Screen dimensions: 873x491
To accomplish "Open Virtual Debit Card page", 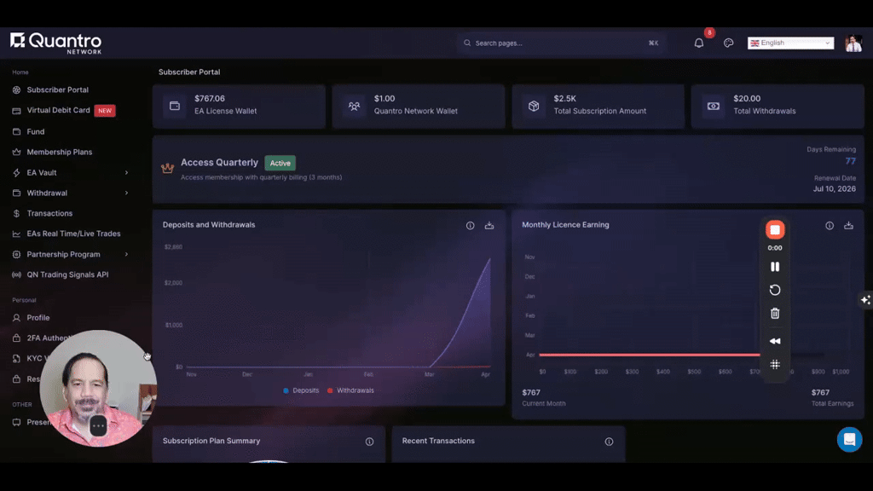I will point(59,110).
